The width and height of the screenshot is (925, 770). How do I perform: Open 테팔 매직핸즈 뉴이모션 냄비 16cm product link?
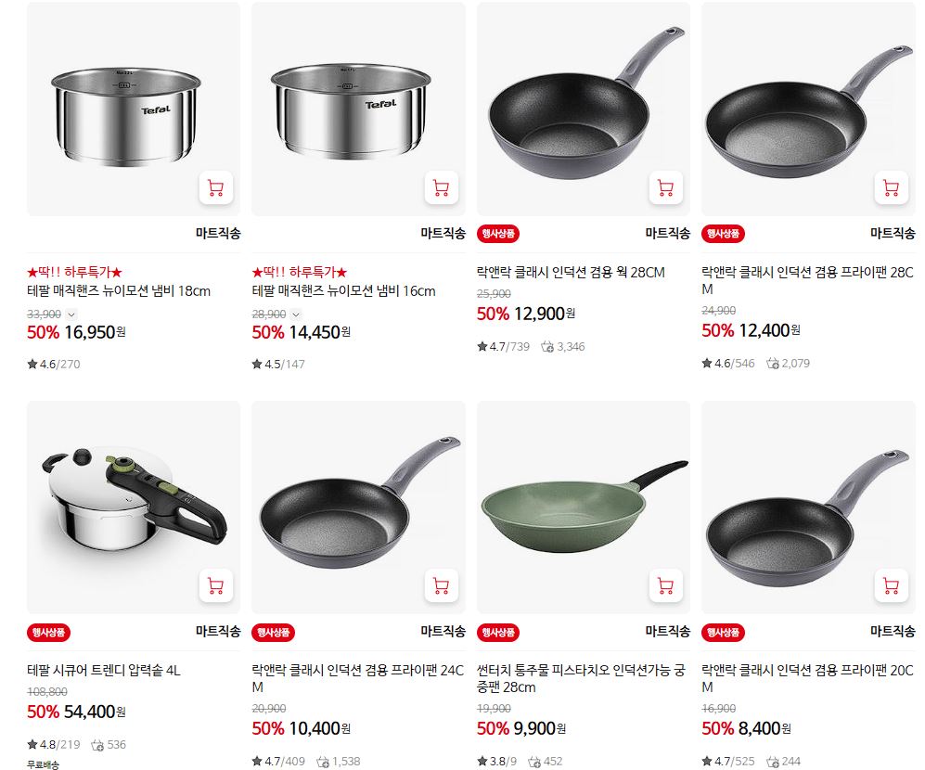(x=343, y=291)
